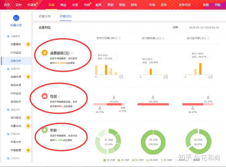The width and height of the screenshot is (226, 167).
Task: Open 取数 in top navigation
Action: [x=206, y=5]
